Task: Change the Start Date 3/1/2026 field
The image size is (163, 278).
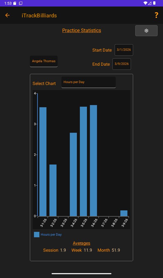Action: click(124, 50)
